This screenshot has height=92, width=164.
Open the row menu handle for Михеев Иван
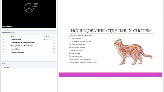4,49
